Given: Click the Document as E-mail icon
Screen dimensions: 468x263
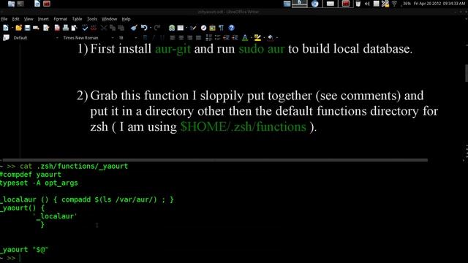Looking at the screenshot, I should 36,28.
